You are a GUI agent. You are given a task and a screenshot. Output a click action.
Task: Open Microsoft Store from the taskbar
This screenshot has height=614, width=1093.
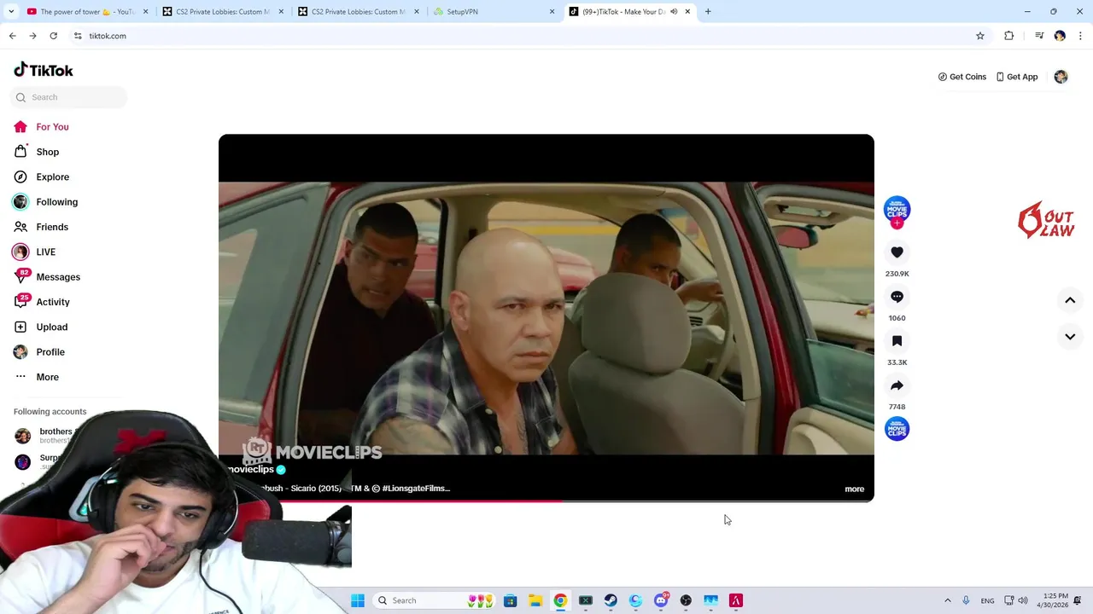[510, 600]
